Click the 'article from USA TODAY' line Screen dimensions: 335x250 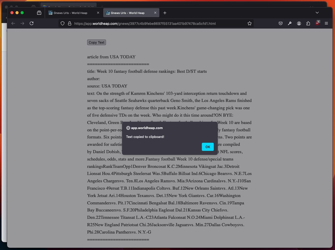pyautogui.click(x=111, y=57)
